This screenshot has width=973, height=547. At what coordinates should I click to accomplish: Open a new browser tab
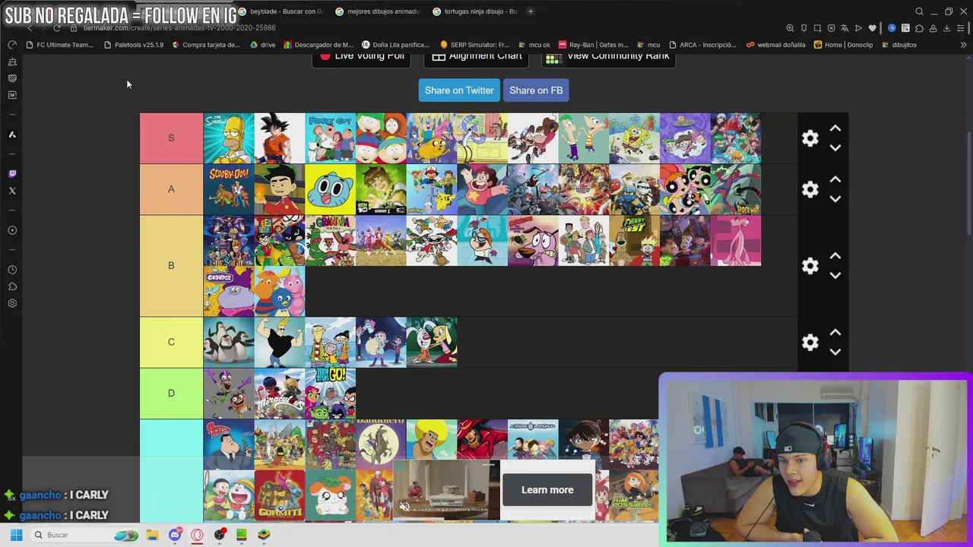(x=531, y=11)
